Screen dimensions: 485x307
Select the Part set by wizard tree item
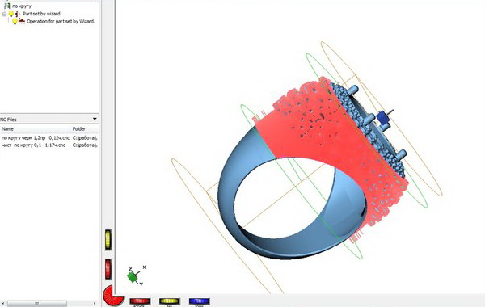(41, 14)
